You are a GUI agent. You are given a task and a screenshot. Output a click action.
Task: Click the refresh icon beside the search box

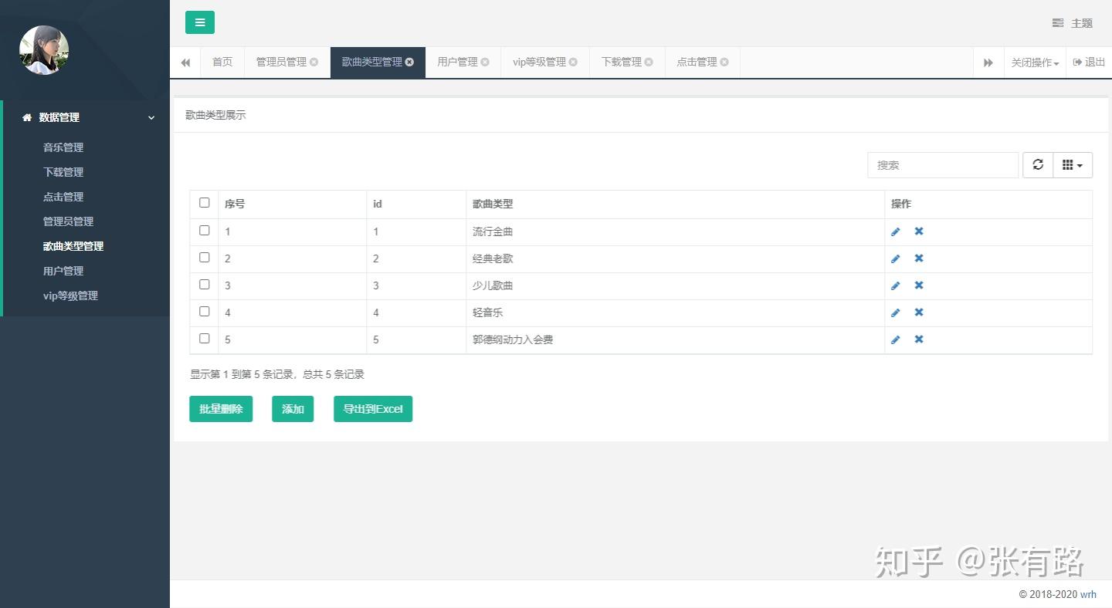point(1038,164)
